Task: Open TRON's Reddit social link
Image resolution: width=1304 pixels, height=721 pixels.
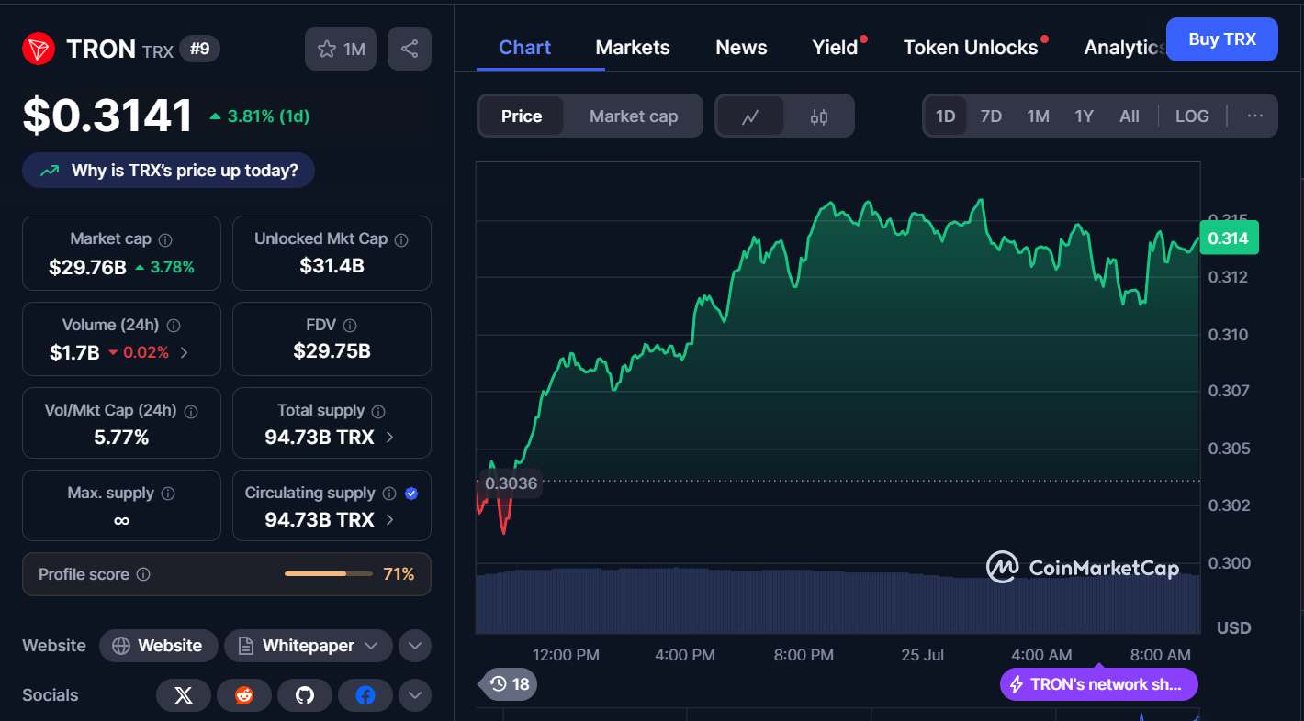Action: [244, 695]
